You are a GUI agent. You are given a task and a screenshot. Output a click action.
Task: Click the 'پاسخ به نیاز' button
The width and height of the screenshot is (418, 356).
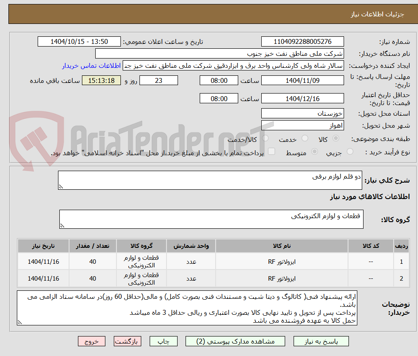pyautogui.click(x=321, y=341)
